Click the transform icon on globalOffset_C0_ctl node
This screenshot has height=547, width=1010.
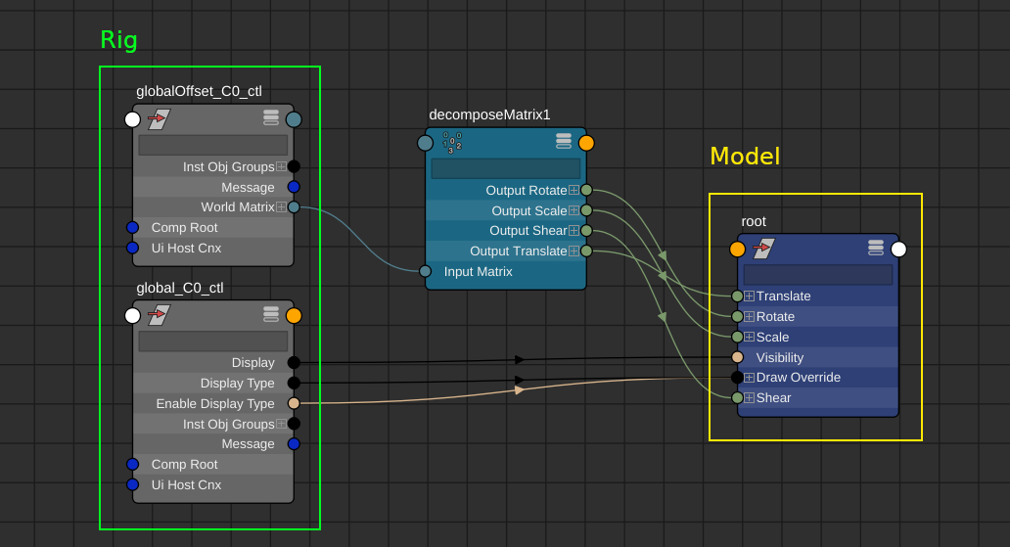[x=159, y=119]
